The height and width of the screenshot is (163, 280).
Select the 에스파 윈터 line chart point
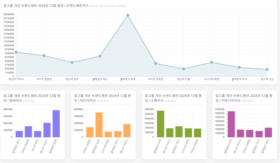coord(72,63)
